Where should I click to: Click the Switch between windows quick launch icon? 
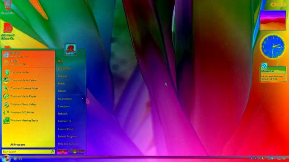tap(20, 158)
